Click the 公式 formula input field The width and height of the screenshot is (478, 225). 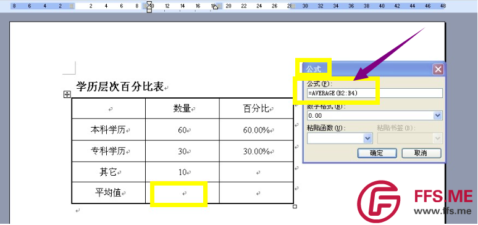[375, 93]
